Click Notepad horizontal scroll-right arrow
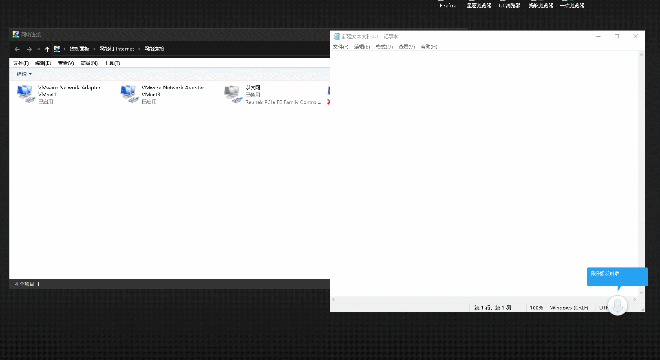 tap(635, 300)
